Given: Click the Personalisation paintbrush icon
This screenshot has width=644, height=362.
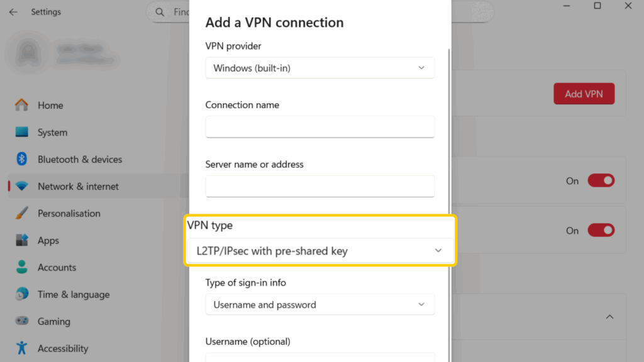Looking at the screenshot, I should pos(22,214).
